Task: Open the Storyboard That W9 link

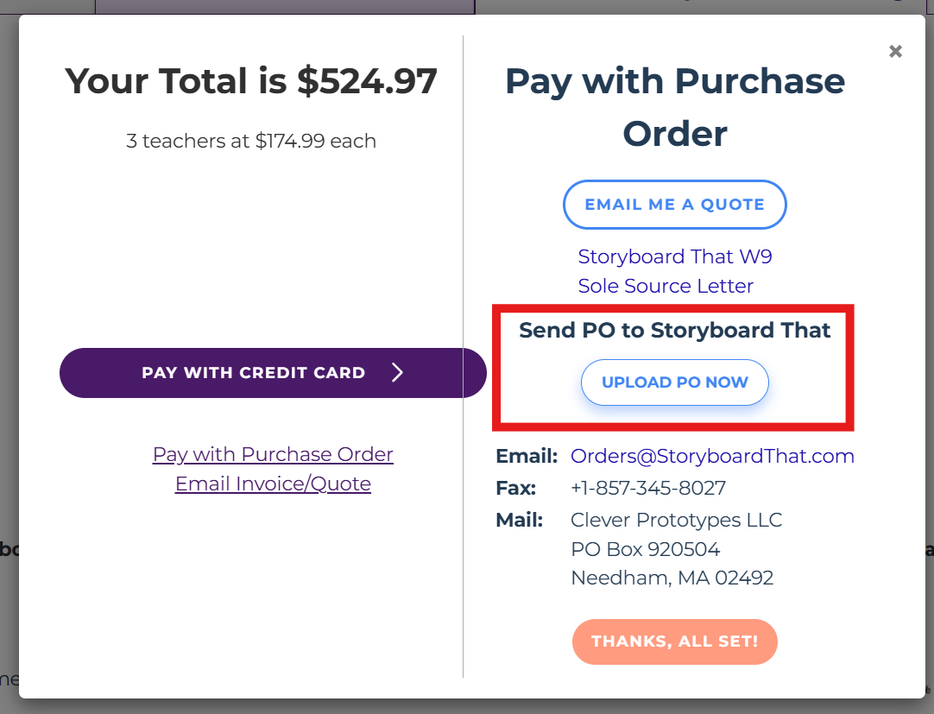Action: pyautogui.click(x=674, y=256)
